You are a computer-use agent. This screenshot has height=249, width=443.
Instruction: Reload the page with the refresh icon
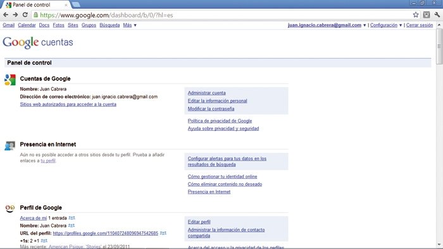point(25,15)
